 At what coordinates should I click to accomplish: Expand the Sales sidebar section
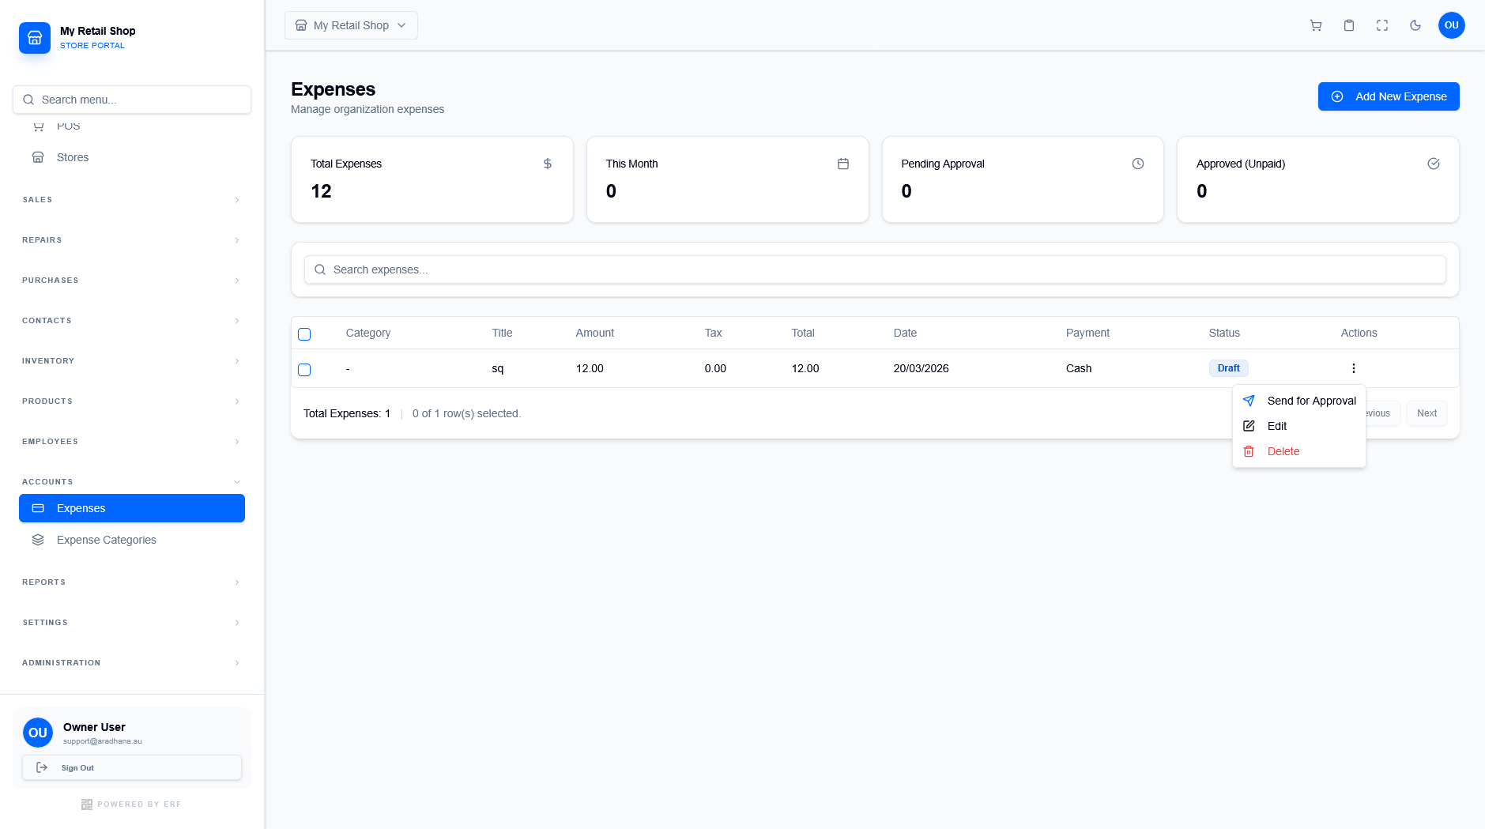(x=131, y=200)
